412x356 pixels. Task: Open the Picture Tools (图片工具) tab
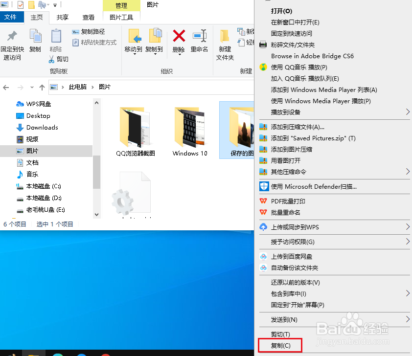[x=121, y=17]
